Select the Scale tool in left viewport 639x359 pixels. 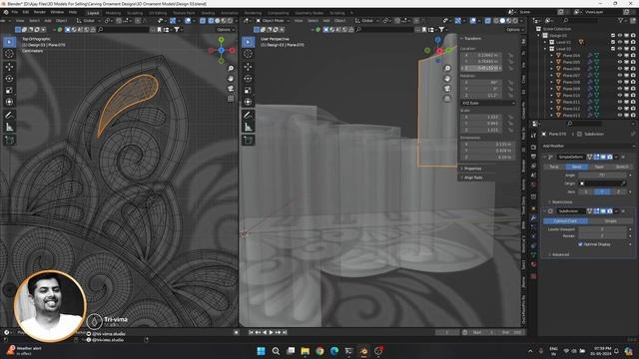click(x=9, y=91)
